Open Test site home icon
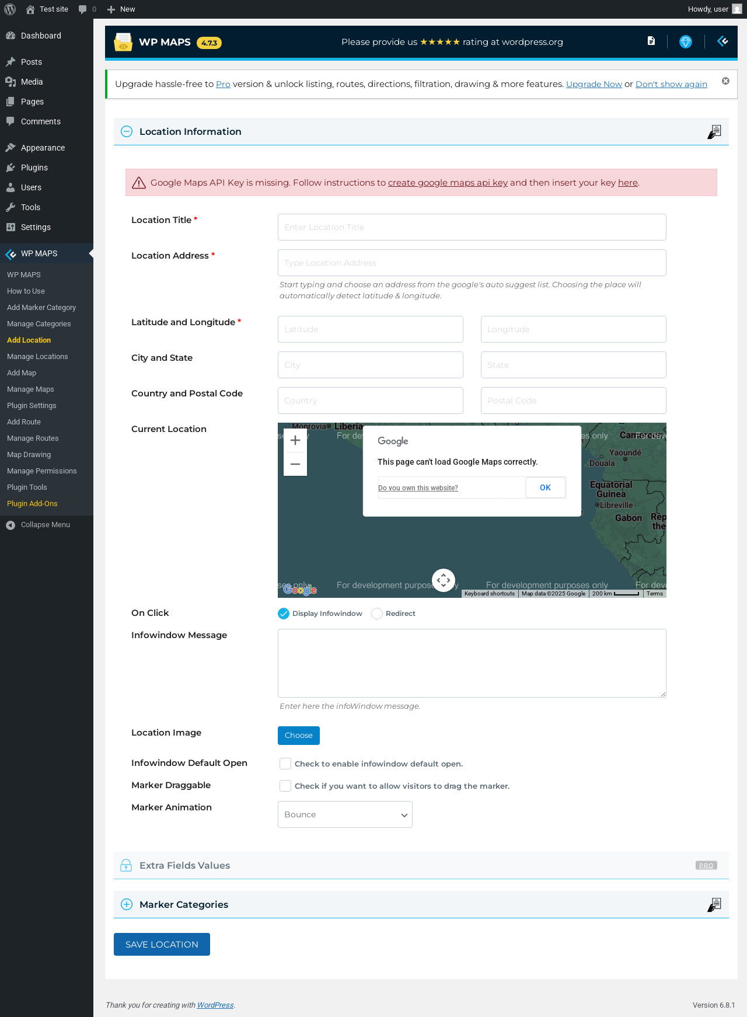The image size is (747, 1017). [30, 9]
